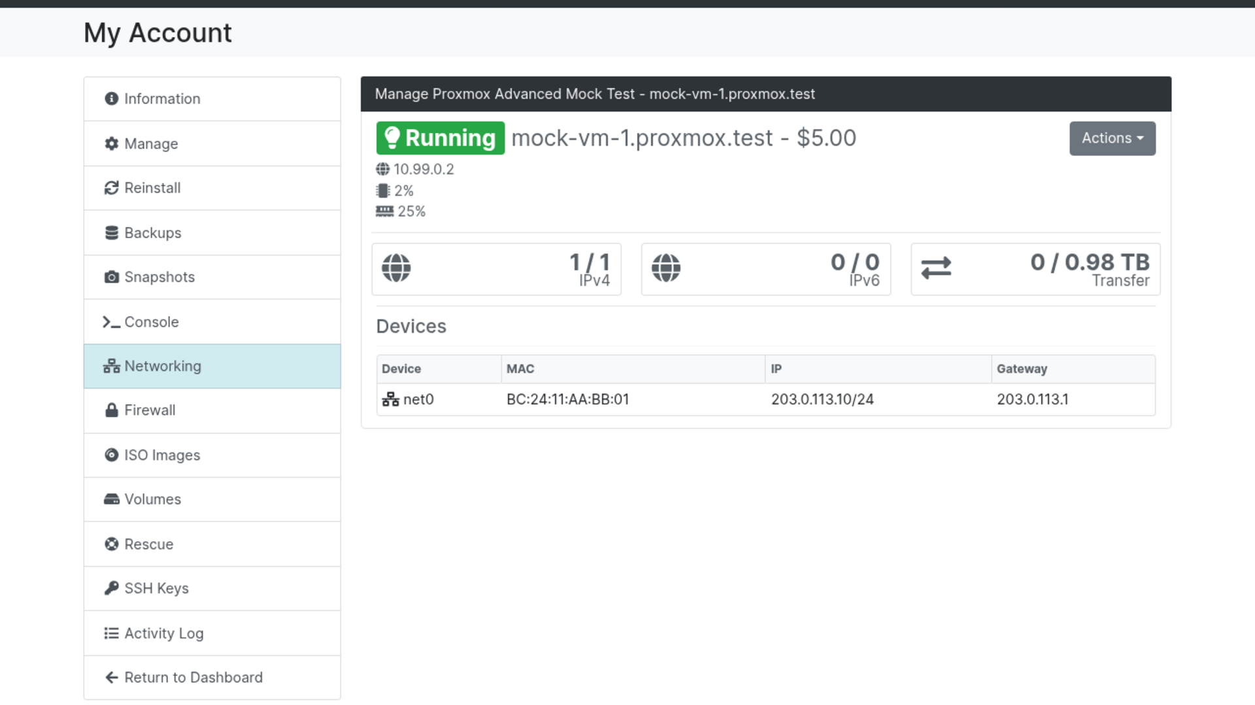
Task: Switch to the Snapshots section
Action: pos(212,277)
